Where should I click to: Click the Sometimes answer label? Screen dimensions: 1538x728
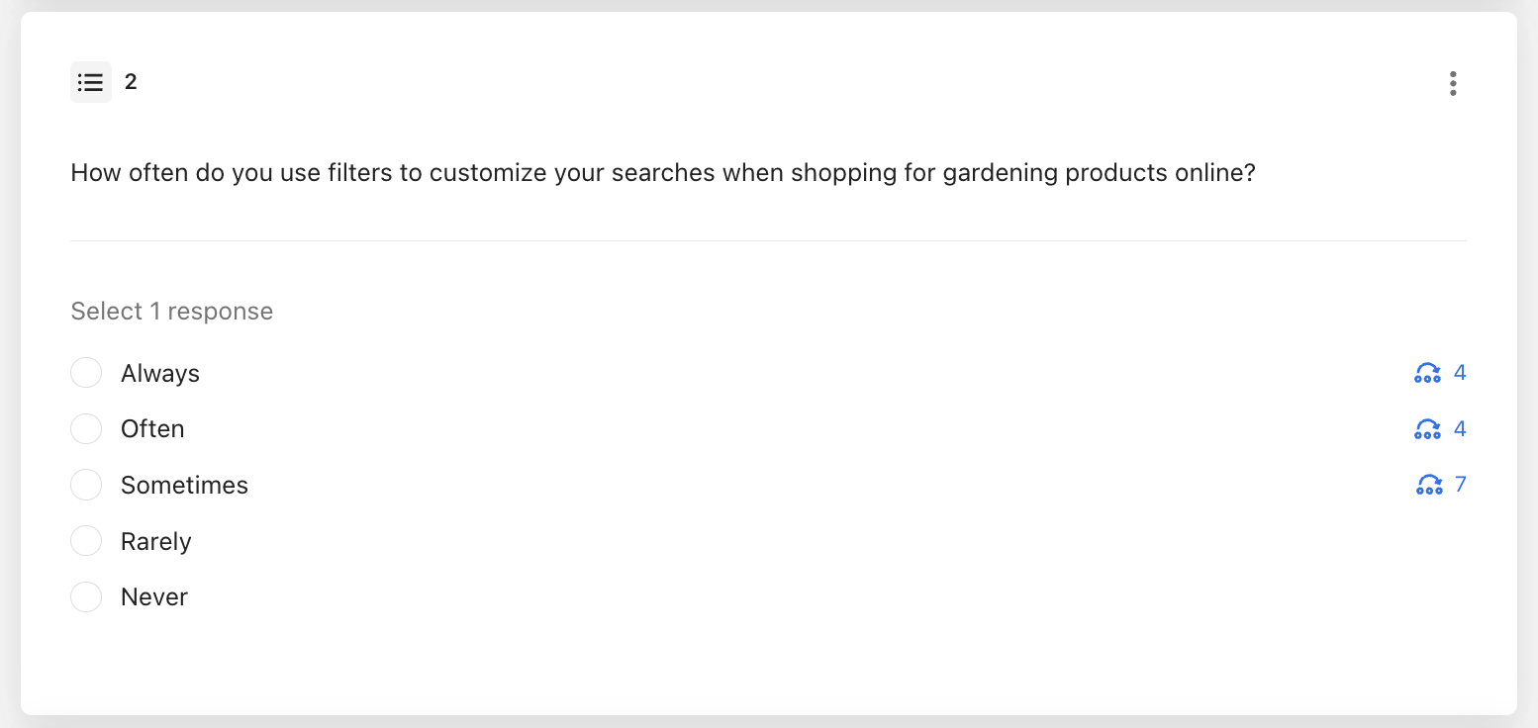coord(184,486)
